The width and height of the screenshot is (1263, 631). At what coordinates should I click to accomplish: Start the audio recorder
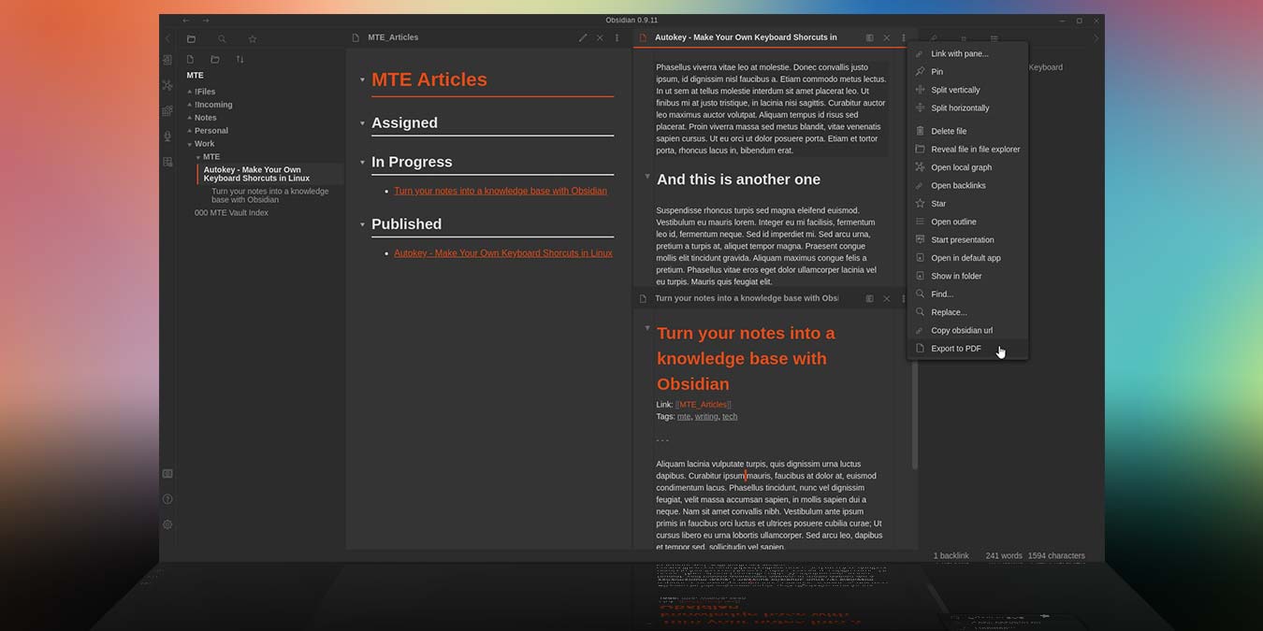[x=167, y=136]
